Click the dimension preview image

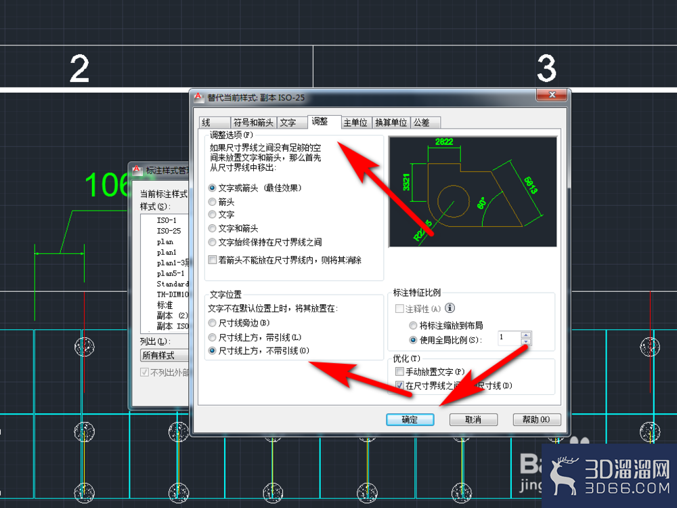(473, 192)
